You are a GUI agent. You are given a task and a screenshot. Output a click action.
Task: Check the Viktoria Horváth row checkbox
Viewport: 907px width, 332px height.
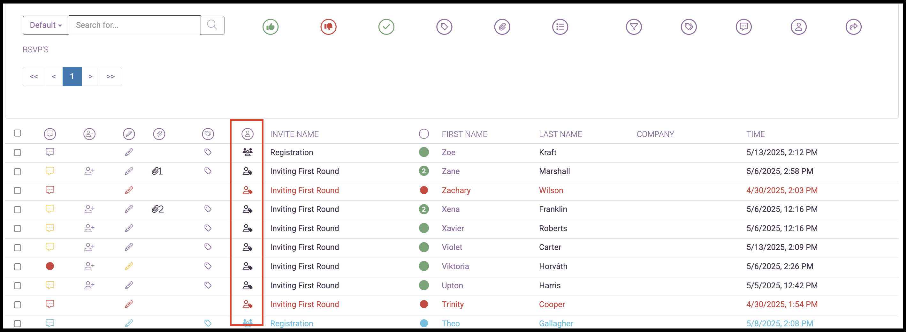[18, 267]
